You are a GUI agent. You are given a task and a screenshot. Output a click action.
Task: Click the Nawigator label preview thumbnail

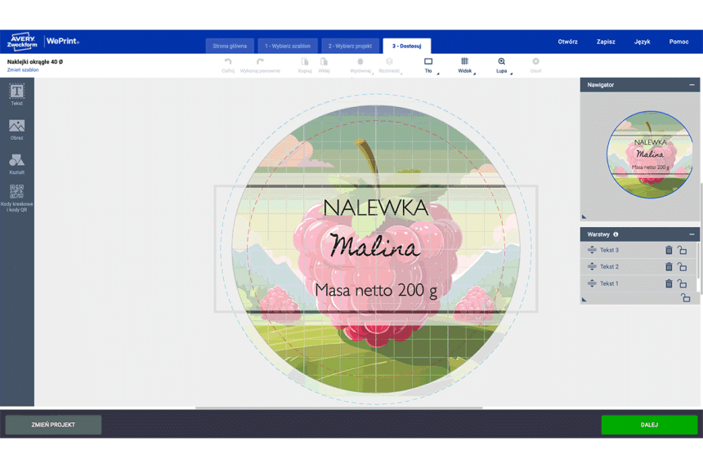(650, 154)
